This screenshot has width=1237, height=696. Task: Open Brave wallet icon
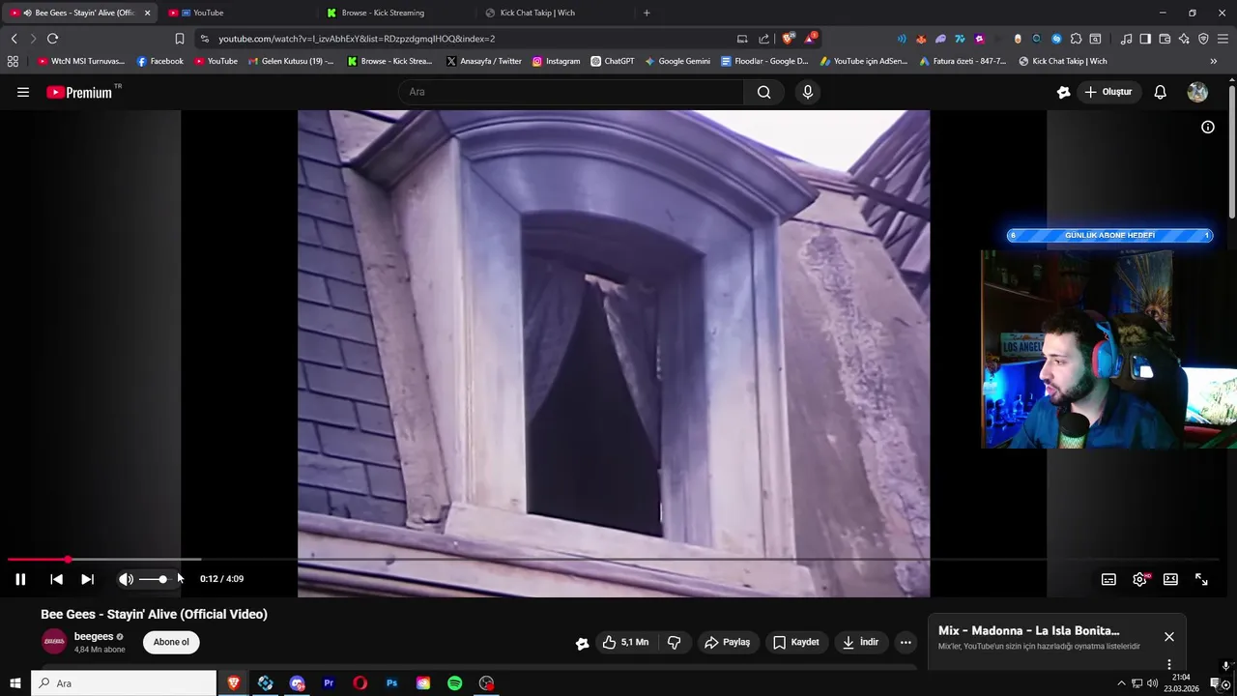coord(1165,39)
